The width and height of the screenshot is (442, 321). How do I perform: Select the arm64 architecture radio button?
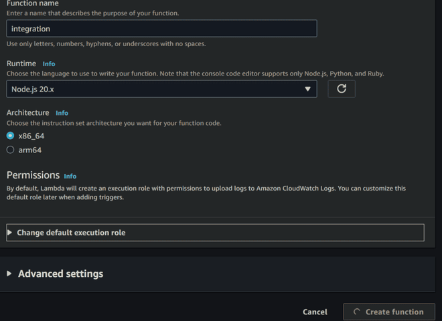[10, 150]
